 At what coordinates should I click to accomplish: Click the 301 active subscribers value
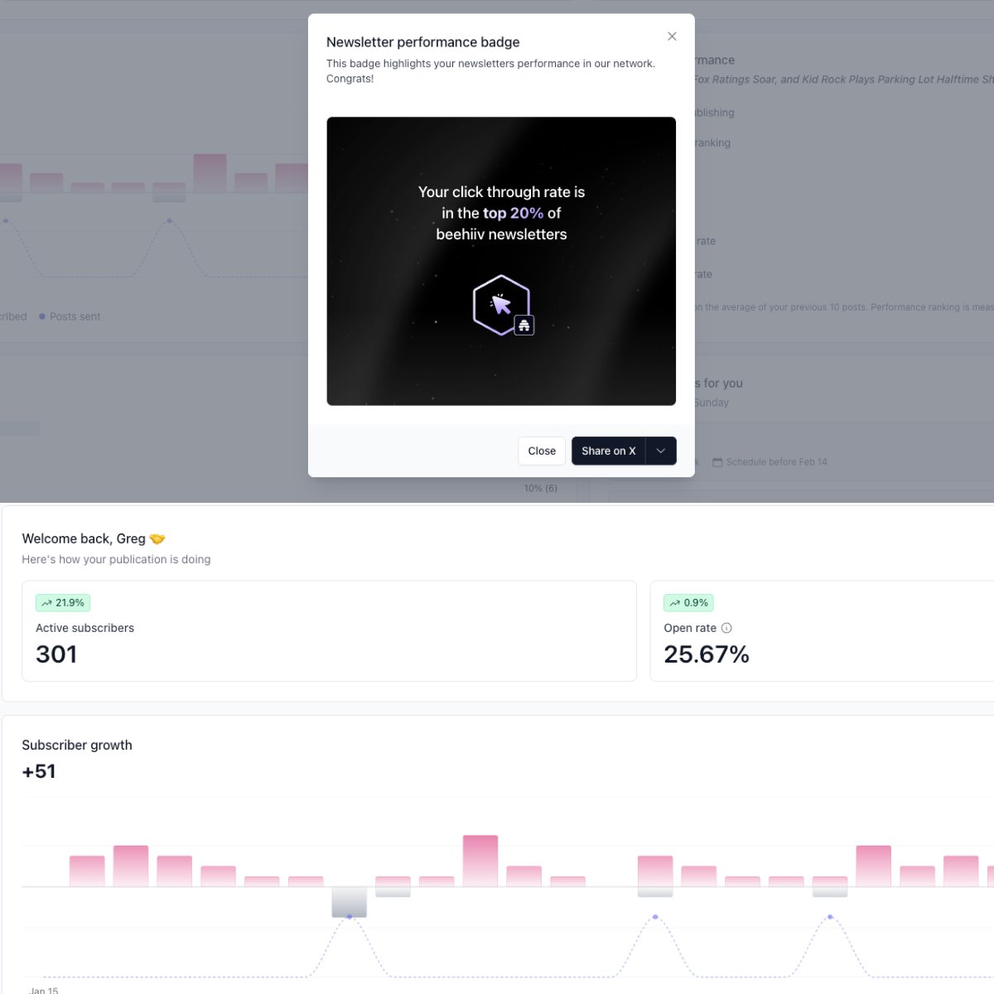click(56, 654)
